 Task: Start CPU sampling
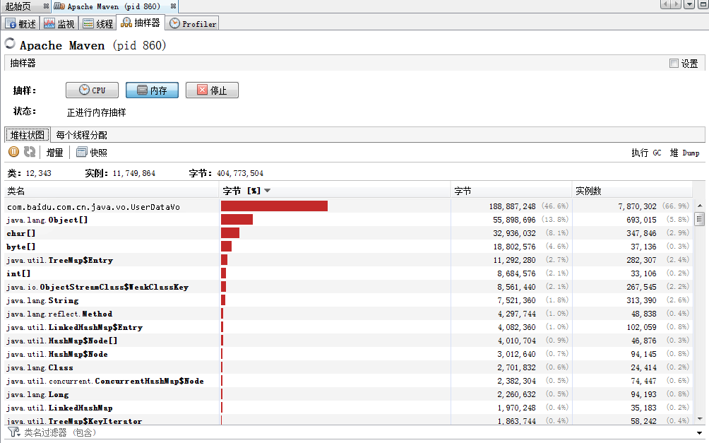pos(93,90)
